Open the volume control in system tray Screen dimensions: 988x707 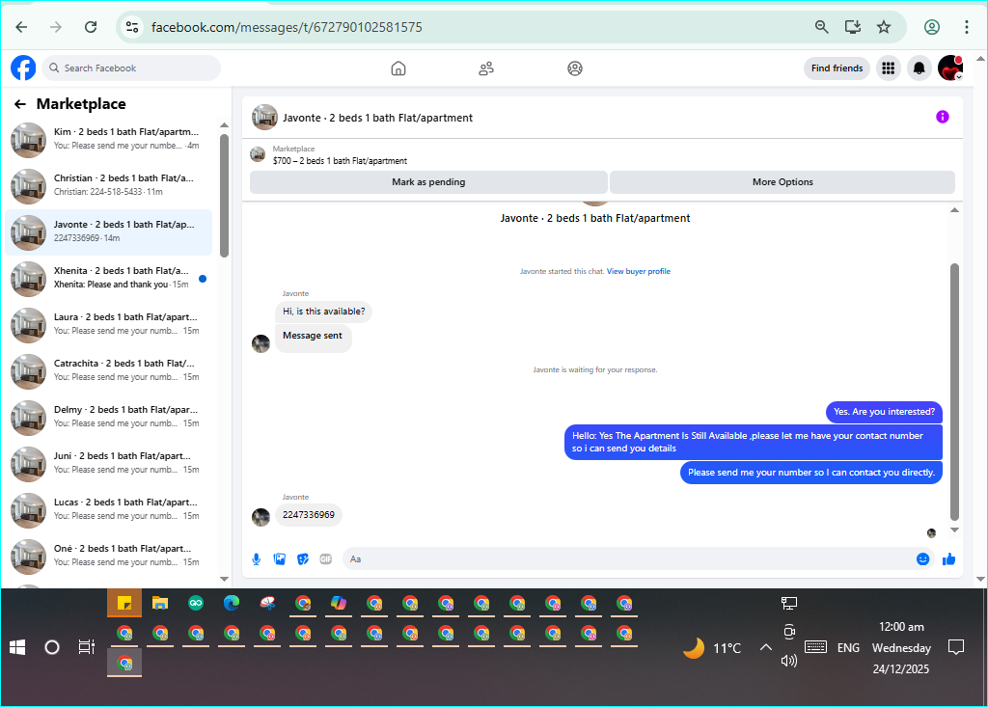point(789,661)
